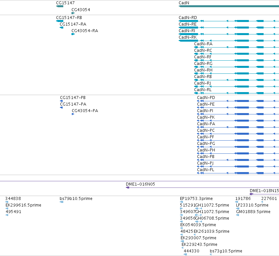Click the teal CadN gene bar

coord(229,6)
